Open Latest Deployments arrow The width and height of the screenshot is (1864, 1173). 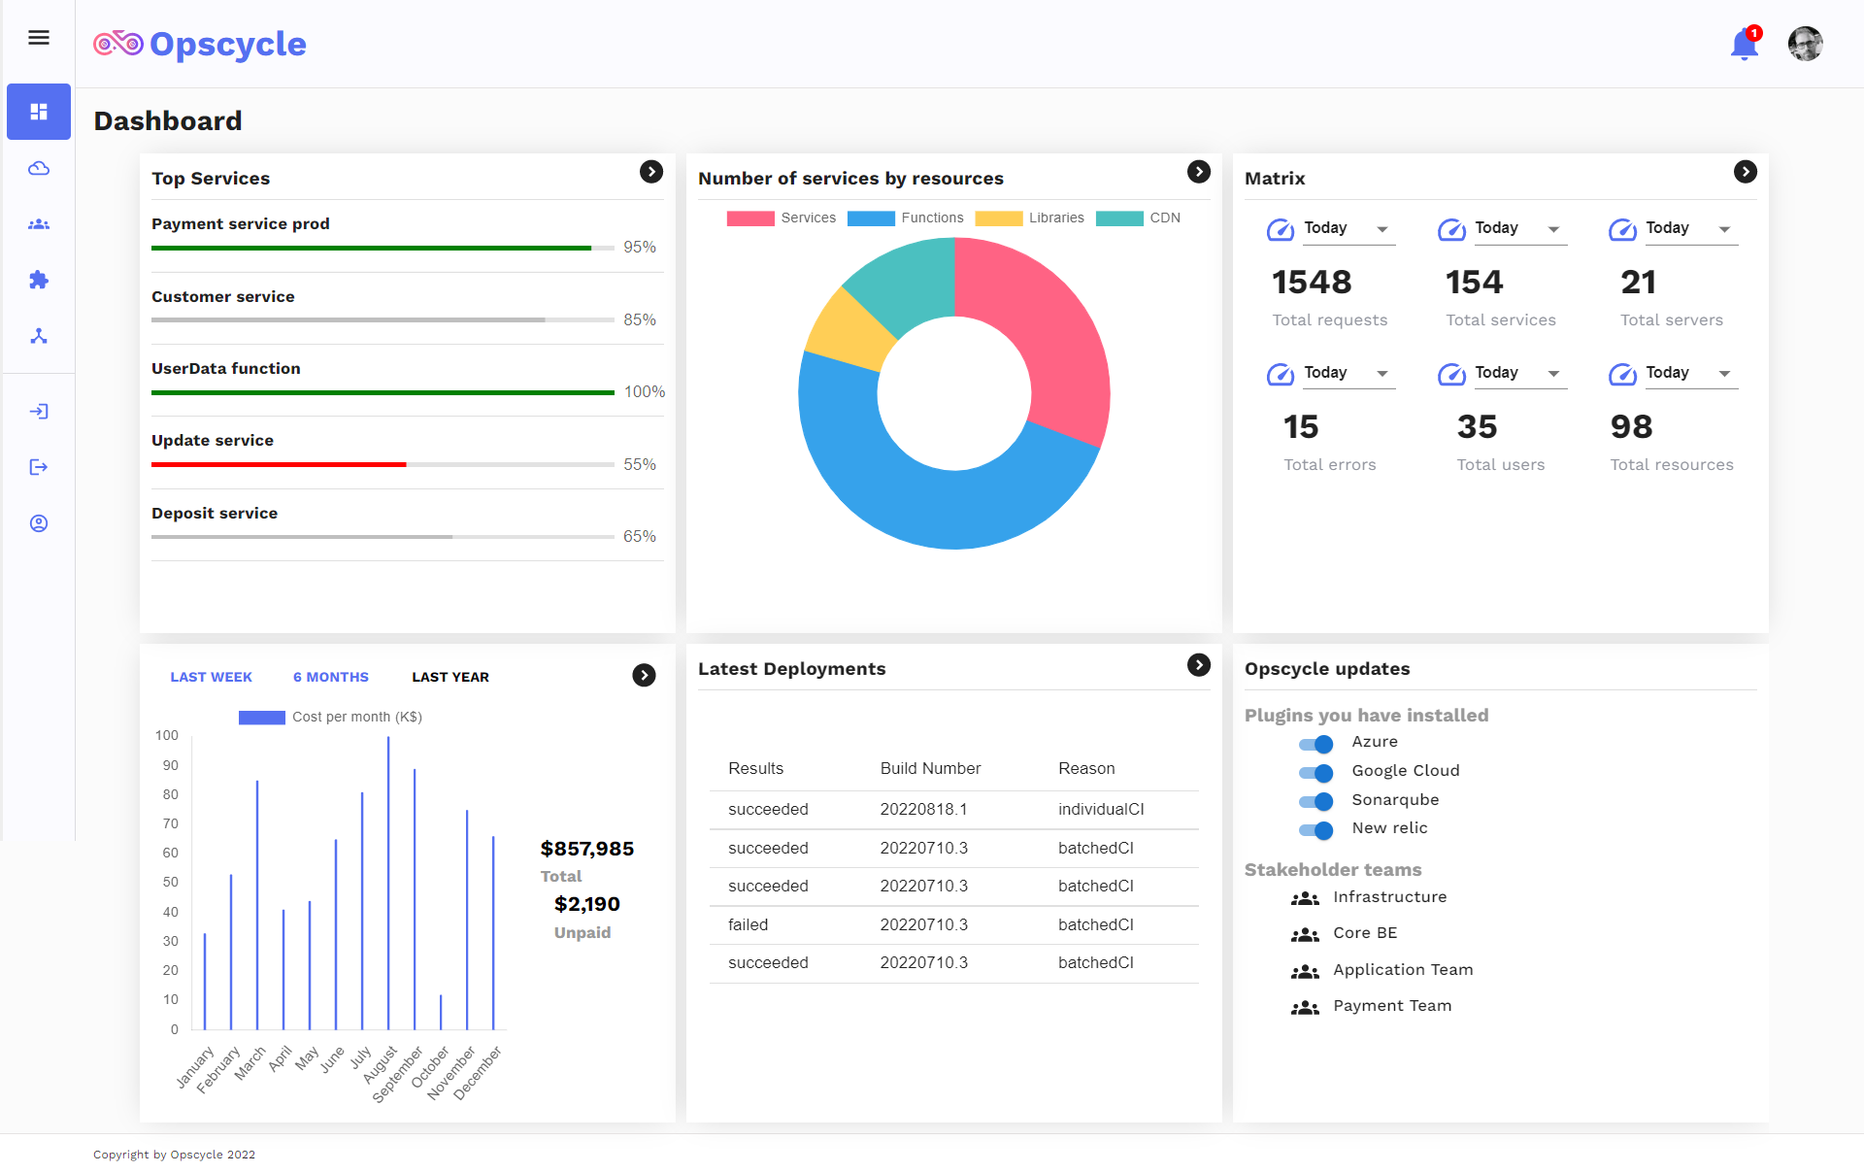[x=1199, y=664]
